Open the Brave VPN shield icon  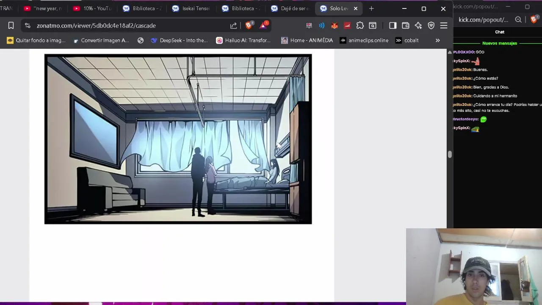(x=431, y=26)
